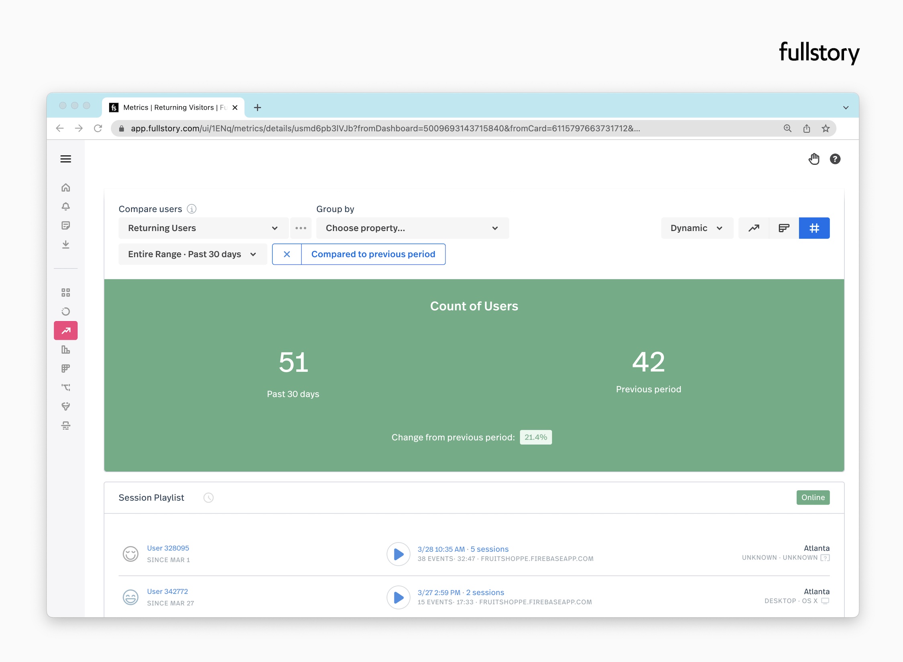Select the number (#) view

click(814, 228)
